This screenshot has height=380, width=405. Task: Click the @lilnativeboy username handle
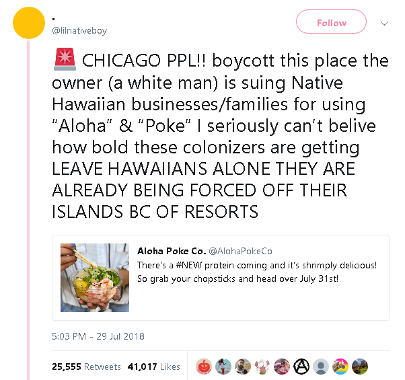pyautogui.click(x=79, y=31)
